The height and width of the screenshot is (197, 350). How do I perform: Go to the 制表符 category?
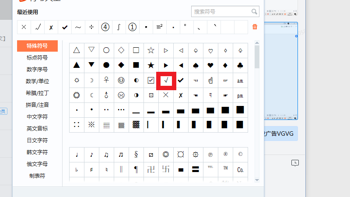37,176
